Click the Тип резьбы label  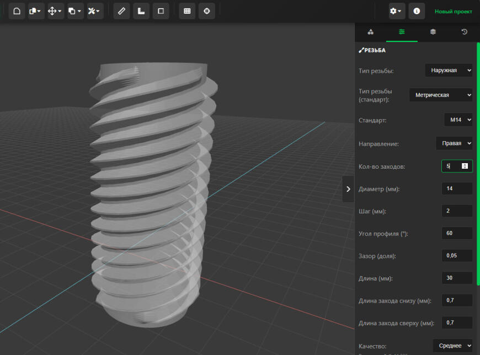(376, 71)
